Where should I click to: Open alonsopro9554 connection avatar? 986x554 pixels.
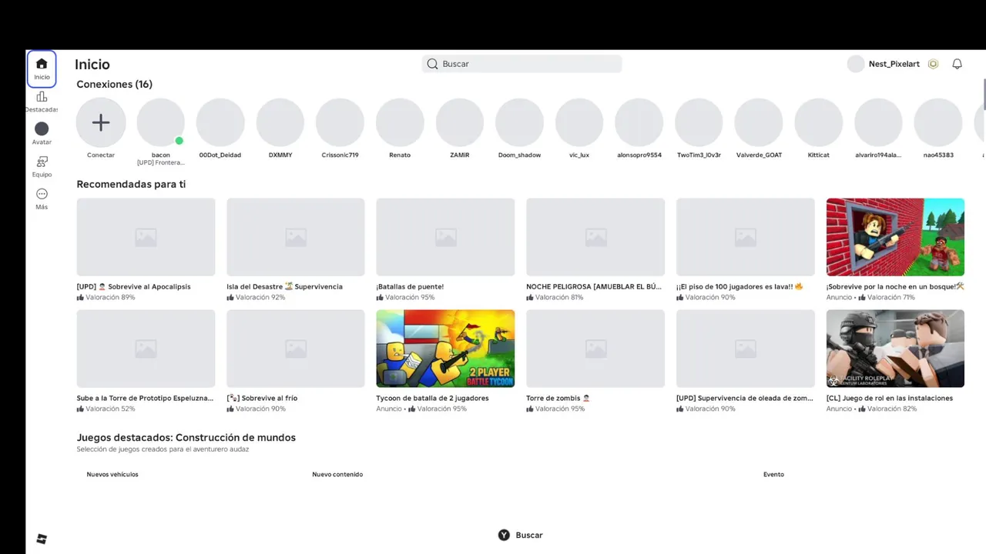pyautogui.click(x=639, y=122)
